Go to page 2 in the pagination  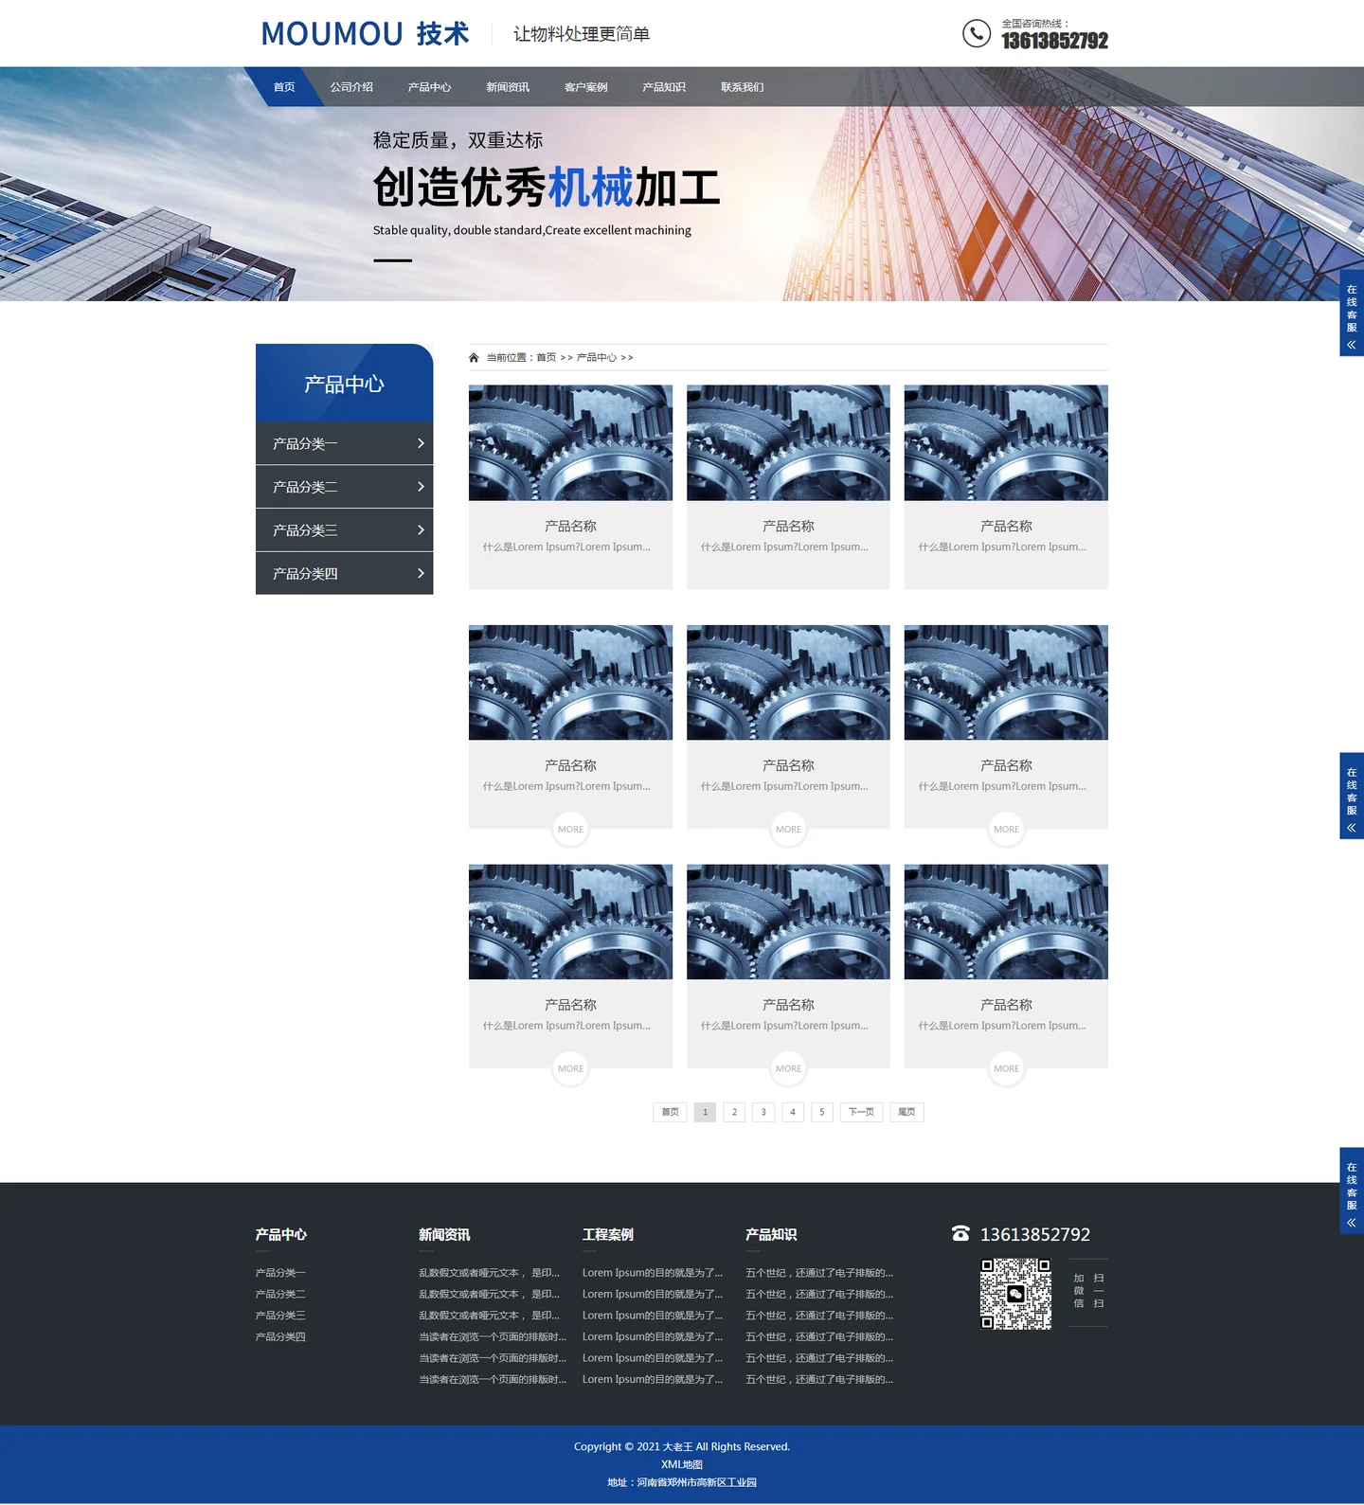tap(734, 1112)
